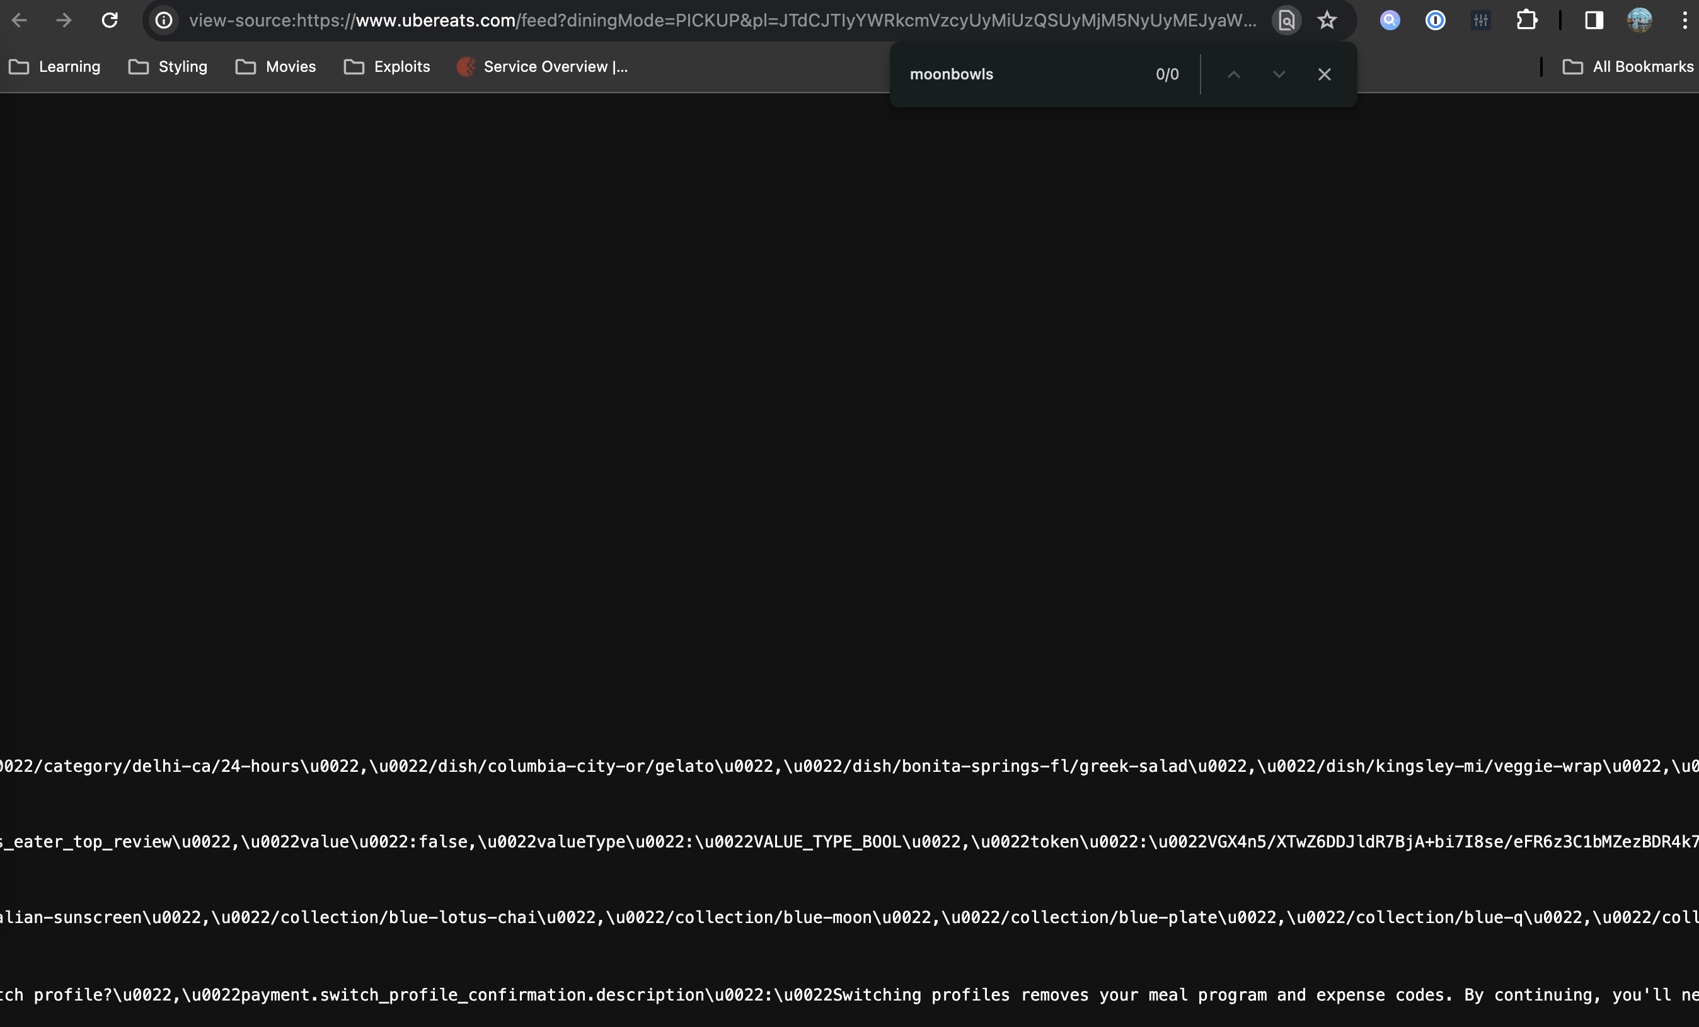Go to next find result
Viewport: 1699px width, 1027px height.
[x=1279, y=74]
